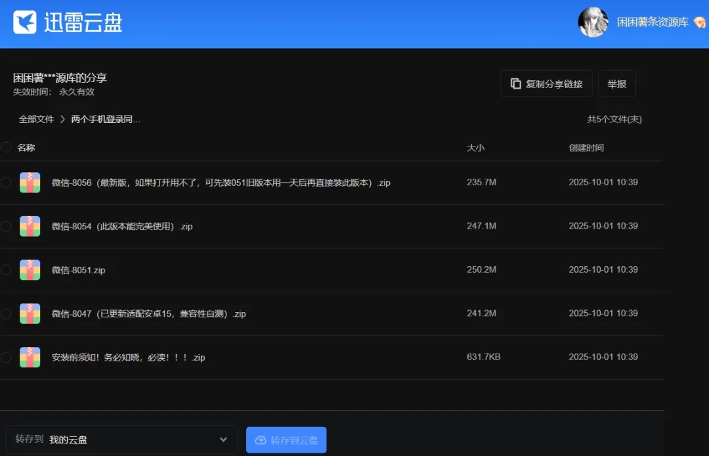Click the 迅雷云盘 title text
This screenshot has width=709, height=456.
tap(83, 22)
